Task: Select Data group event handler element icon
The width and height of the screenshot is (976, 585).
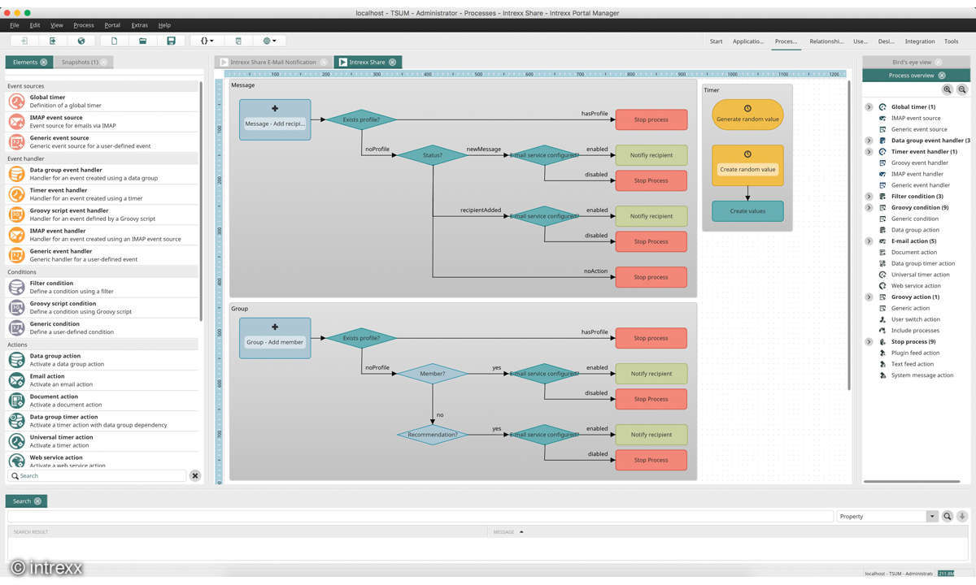Action: tap(16, 173)
